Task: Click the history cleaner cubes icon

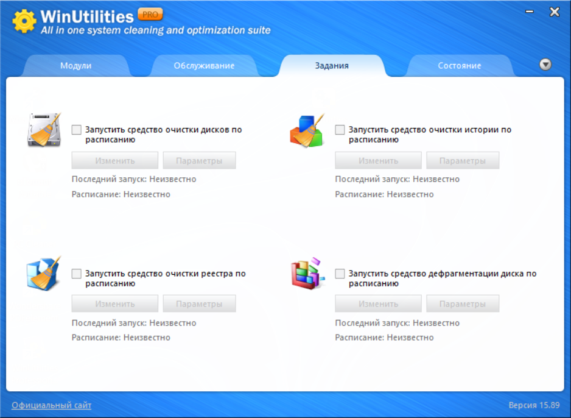Action: tap(307, 130)
